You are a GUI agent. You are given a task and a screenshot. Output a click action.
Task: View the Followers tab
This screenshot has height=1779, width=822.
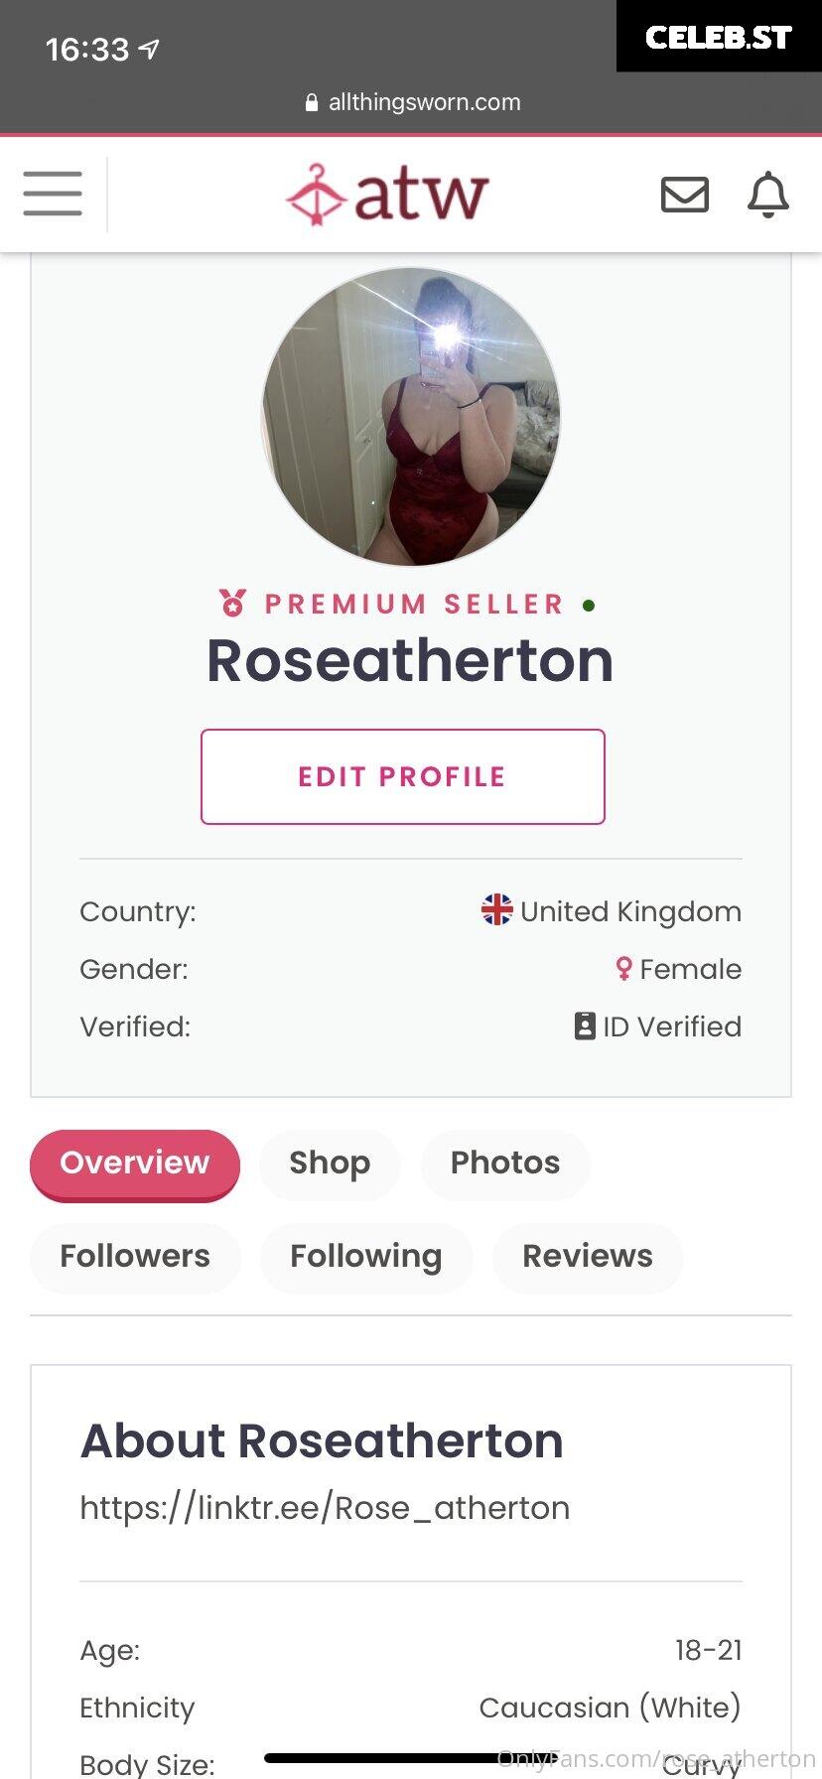point(135,1257)
